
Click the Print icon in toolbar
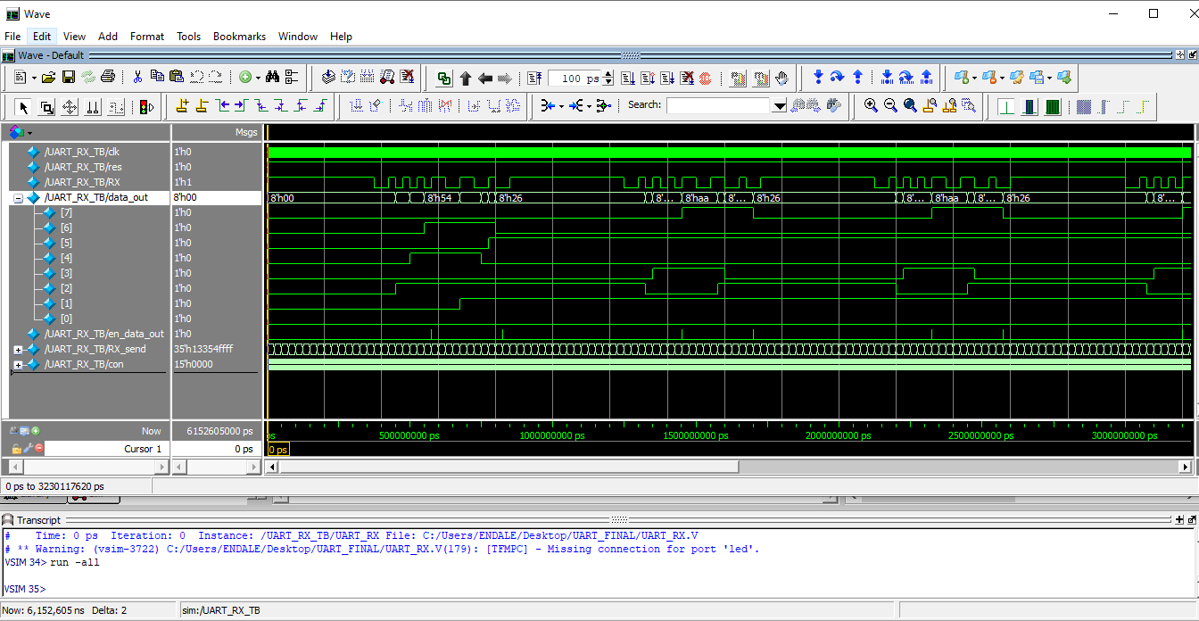pos(108,78)
